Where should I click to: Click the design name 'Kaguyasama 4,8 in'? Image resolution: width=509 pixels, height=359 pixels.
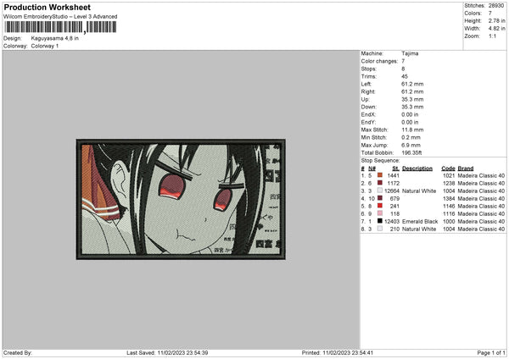coord(55,38)
